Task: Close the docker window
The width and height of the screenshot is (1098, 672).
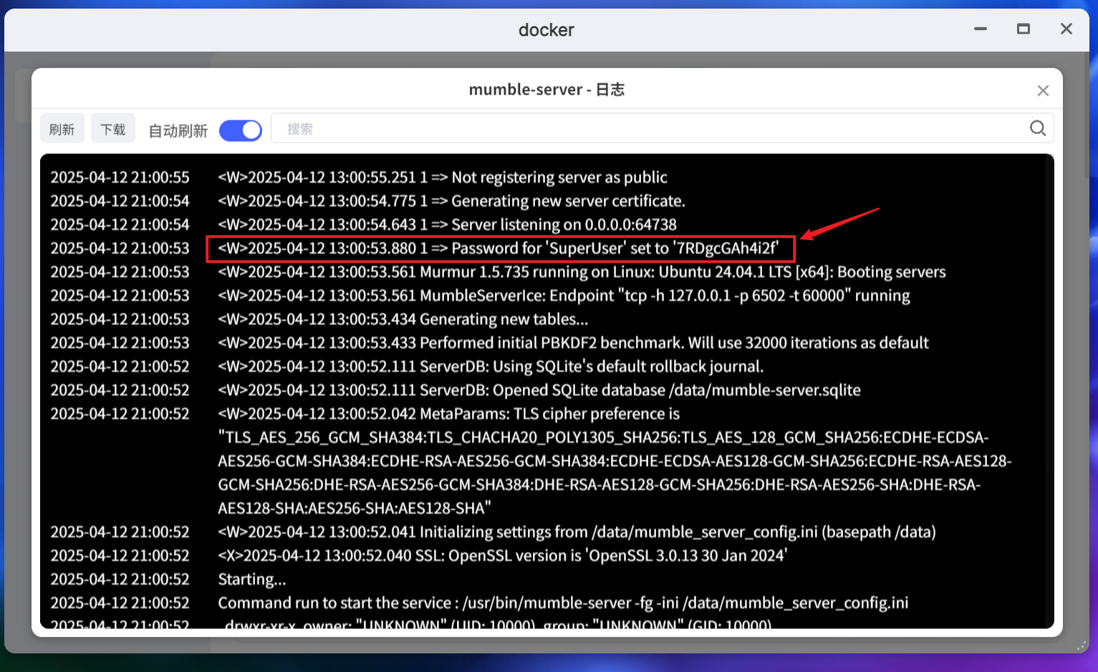Action: coord(1066,29)
